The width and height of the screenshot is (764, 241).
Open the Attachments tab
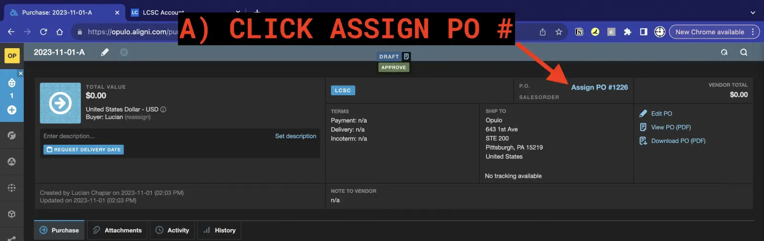(117, 230)
